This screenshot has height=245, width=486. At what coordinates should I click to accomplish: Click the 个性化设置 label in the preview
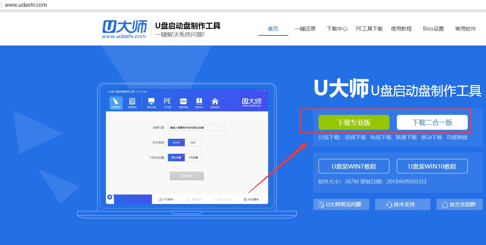(157, 158)
